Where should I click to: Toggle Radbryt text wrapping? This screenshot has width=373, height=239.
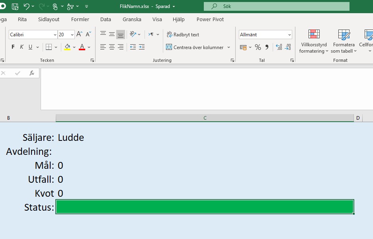183,35
